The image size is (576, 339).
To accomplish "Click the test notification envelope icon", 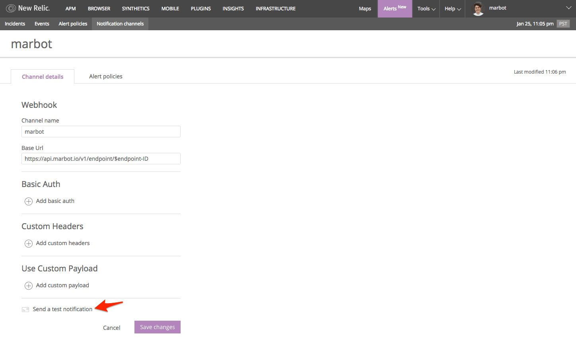I will (25, 310).
